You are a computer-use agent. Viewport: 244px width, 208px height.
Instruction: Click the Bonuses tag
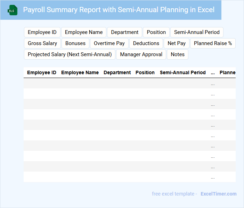(75, 43)
